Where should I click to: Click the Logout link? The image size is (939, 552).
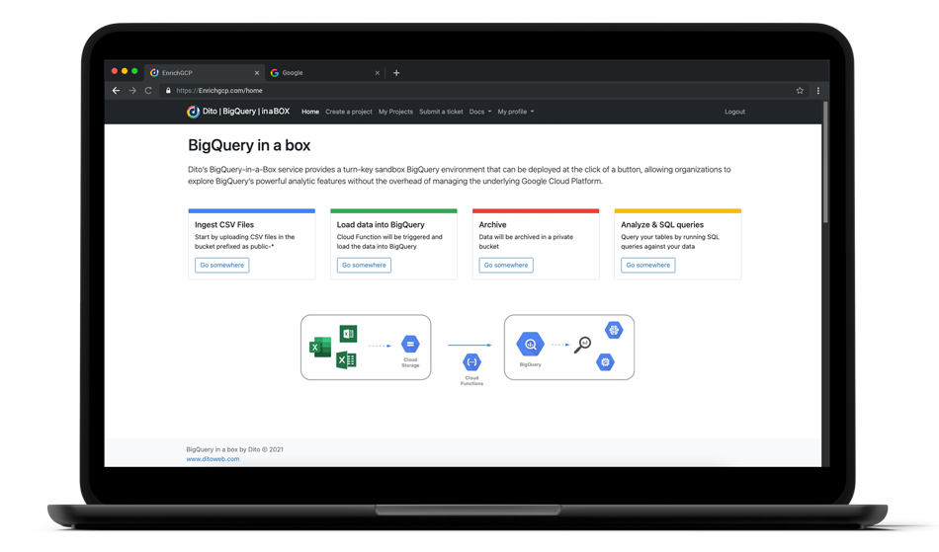point(734,112)
